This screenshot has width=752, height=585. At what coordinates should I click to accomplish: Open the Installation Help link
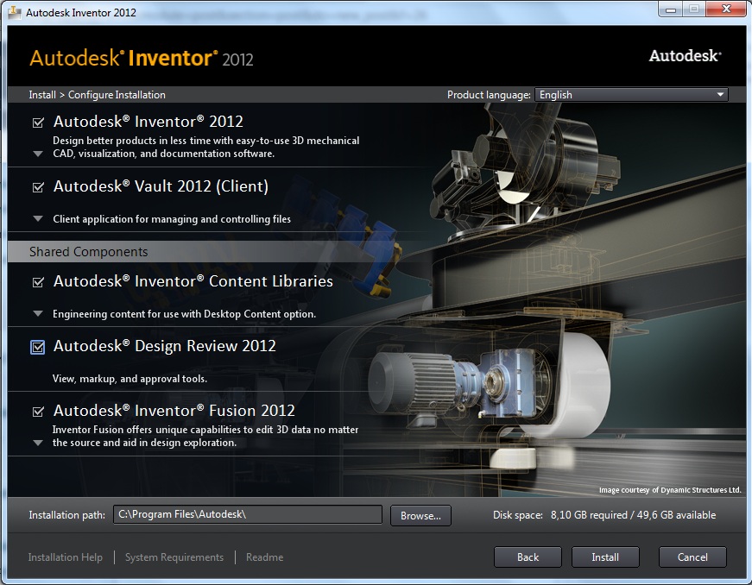pos(66,557)
